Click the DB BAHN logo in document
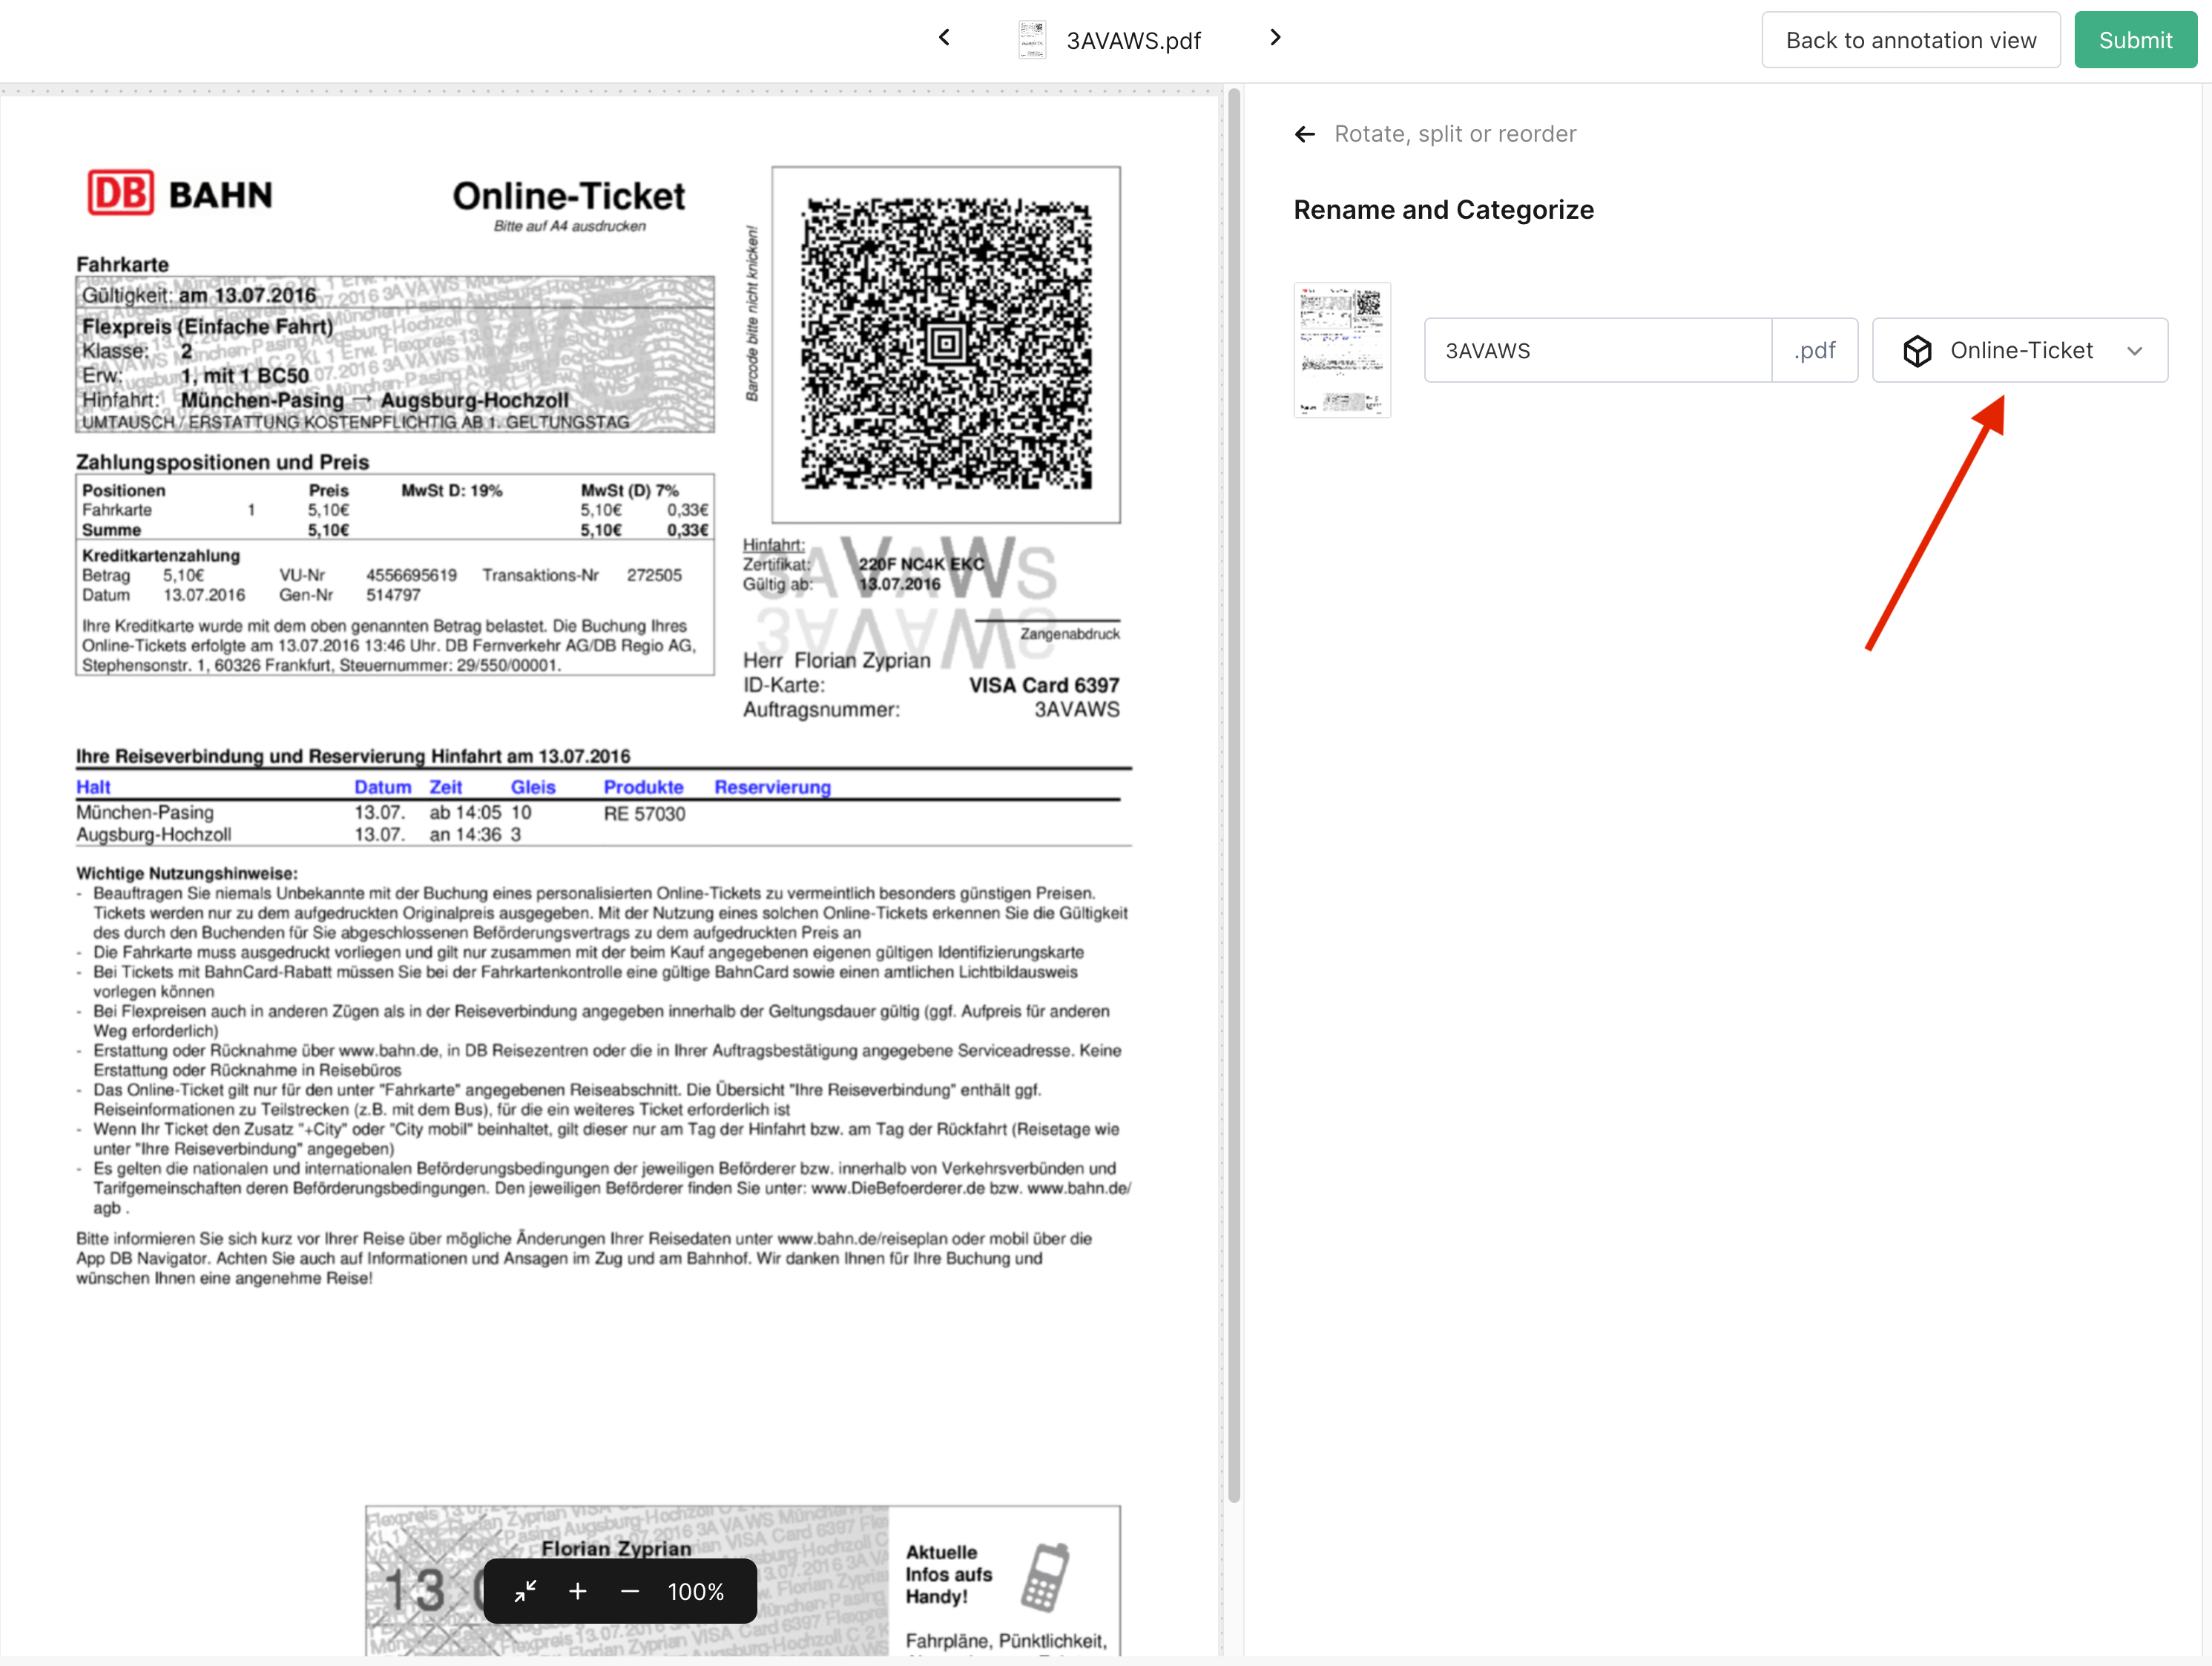 [180, 193]
